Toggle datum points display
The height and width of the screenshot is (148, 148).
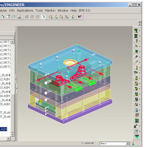(x=61, y=17)
